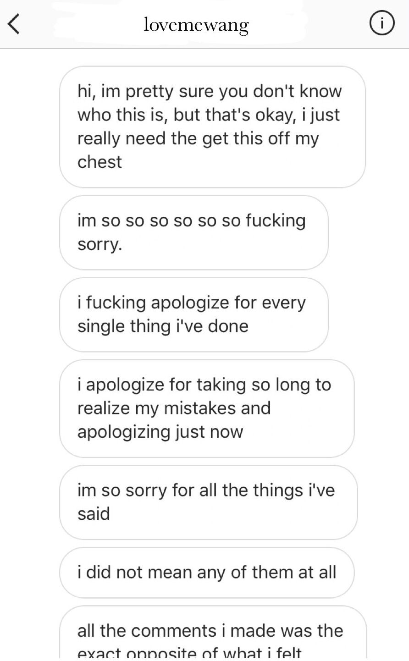Click "who this is, but that's okay" line
The width and height of the screenshot is (409, 661).
coord(209,115)
